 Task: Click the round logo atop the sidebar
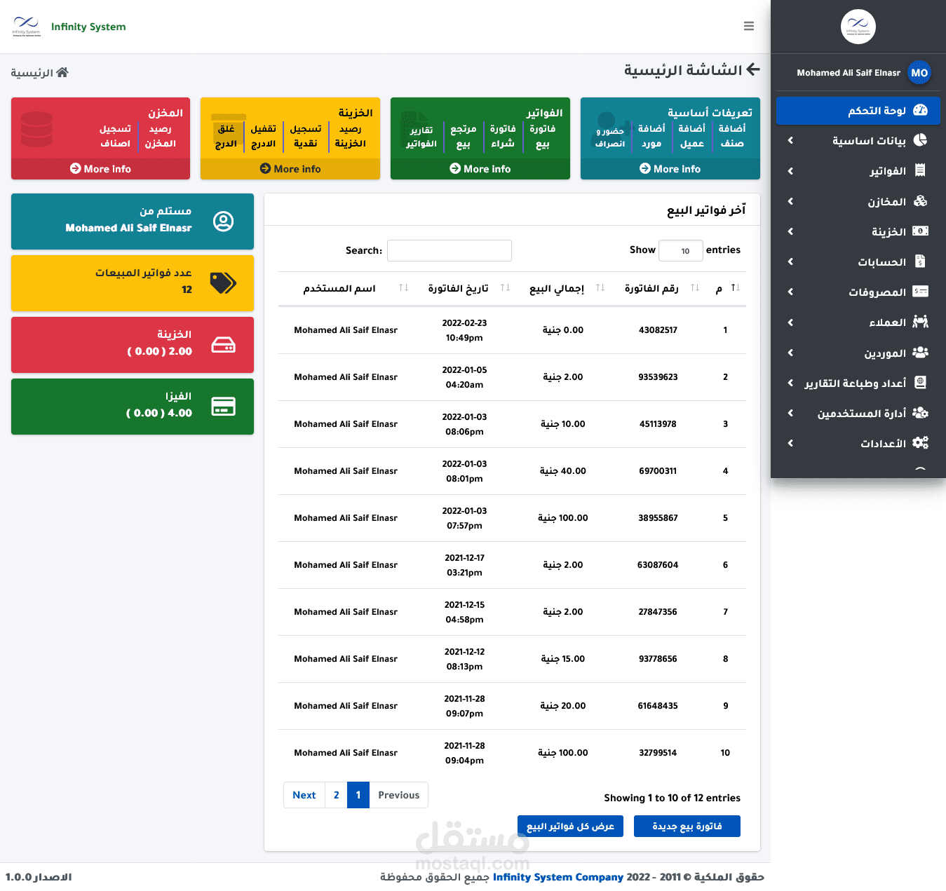pos(858,27)
